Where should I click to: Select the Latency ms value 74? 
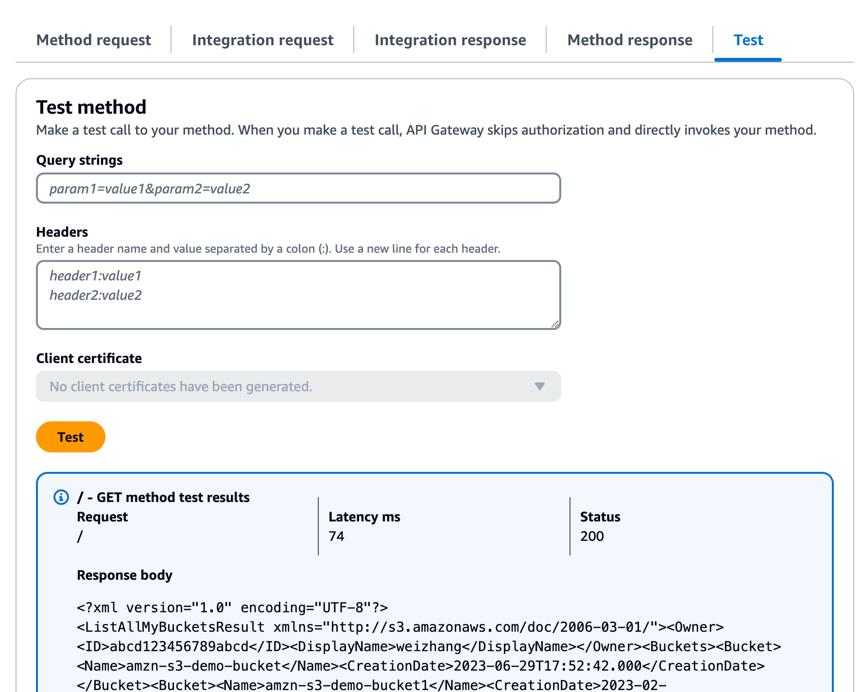click(336, 536)
